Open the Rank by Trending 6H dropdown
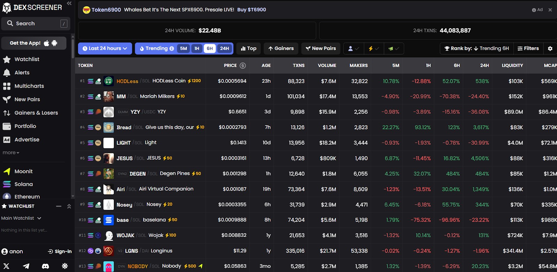 tap(477, 49)
